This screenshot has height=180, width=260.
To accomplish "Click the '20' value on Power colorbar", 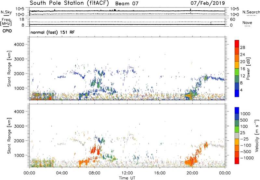I will click(x=242, y=62).
